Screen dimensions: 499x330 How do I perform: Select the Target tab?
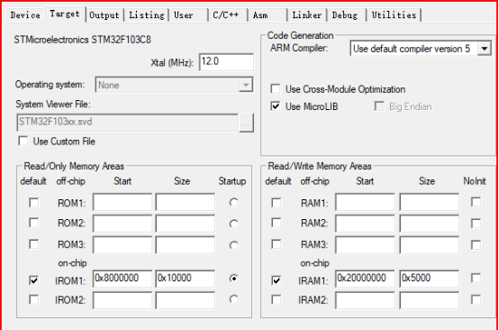pos(65,14)
